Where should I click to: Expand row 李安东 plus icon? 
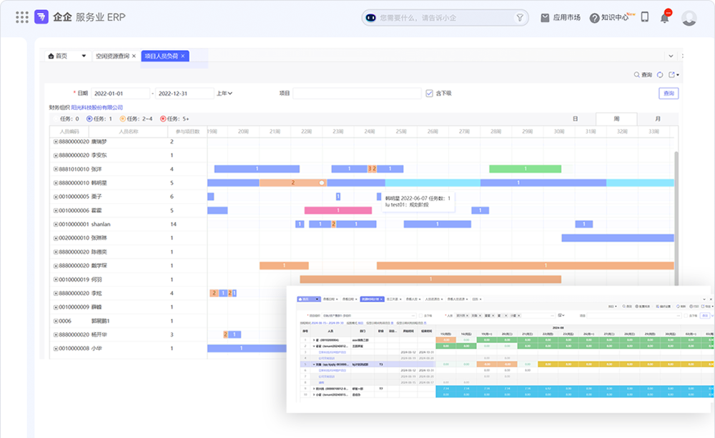(56, 156)
